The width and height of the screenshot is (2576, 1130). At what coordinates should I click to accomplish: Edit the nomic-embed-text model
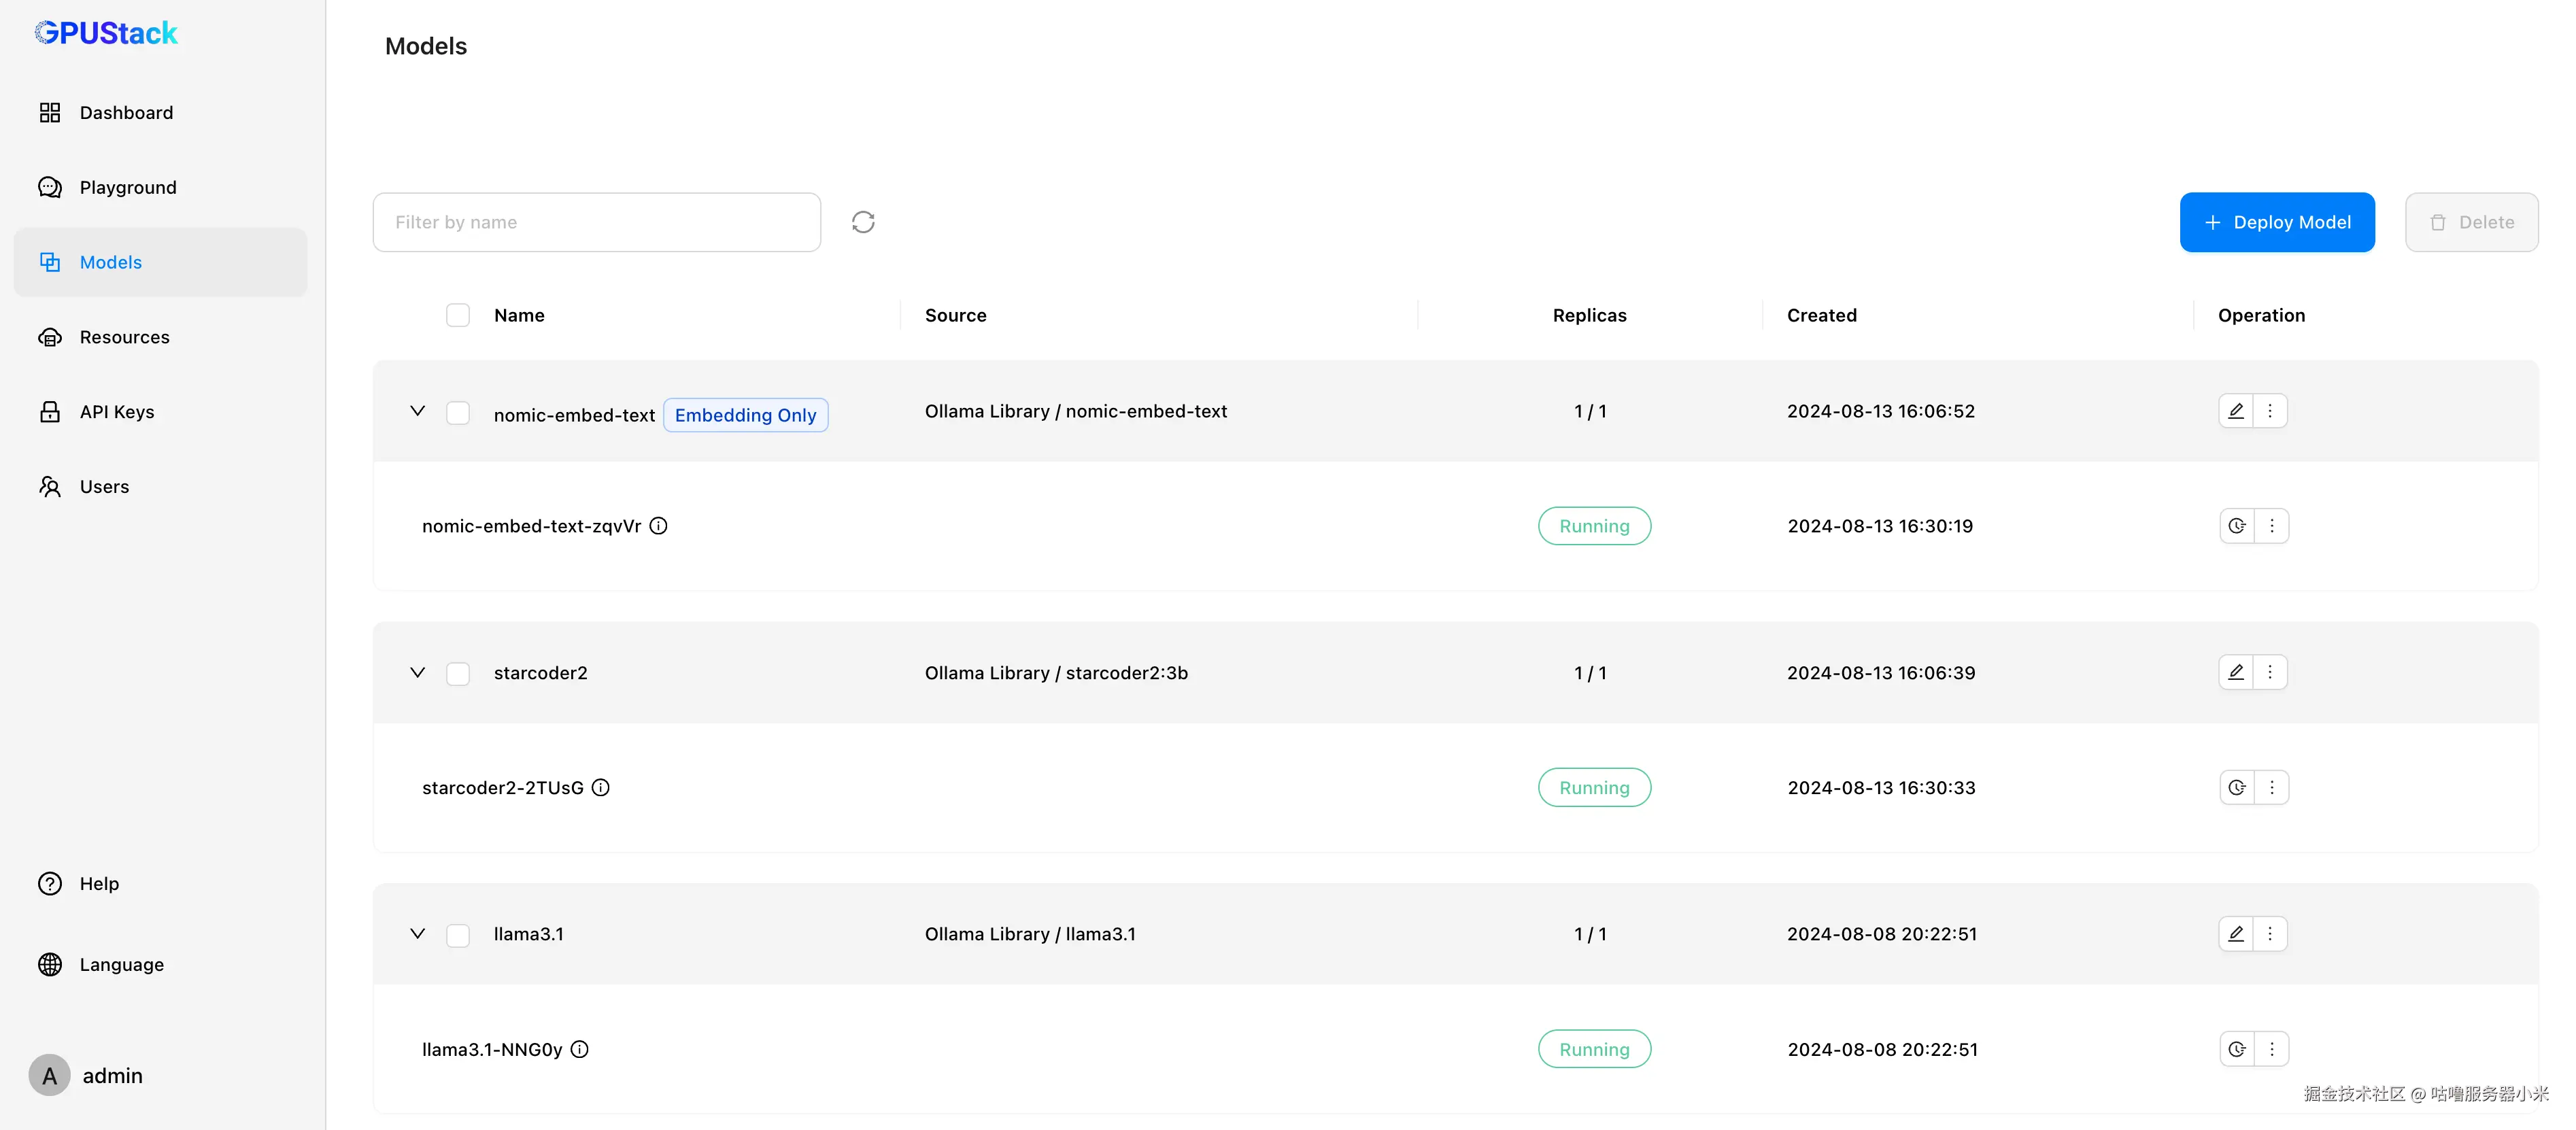tap(2236, 411)
